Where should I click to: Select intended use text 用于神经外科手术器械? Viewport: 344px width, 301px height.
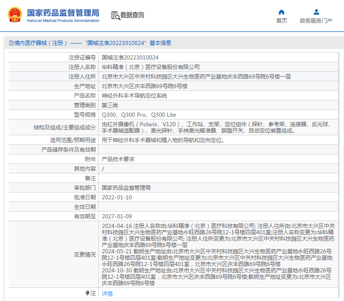(164, 140)
